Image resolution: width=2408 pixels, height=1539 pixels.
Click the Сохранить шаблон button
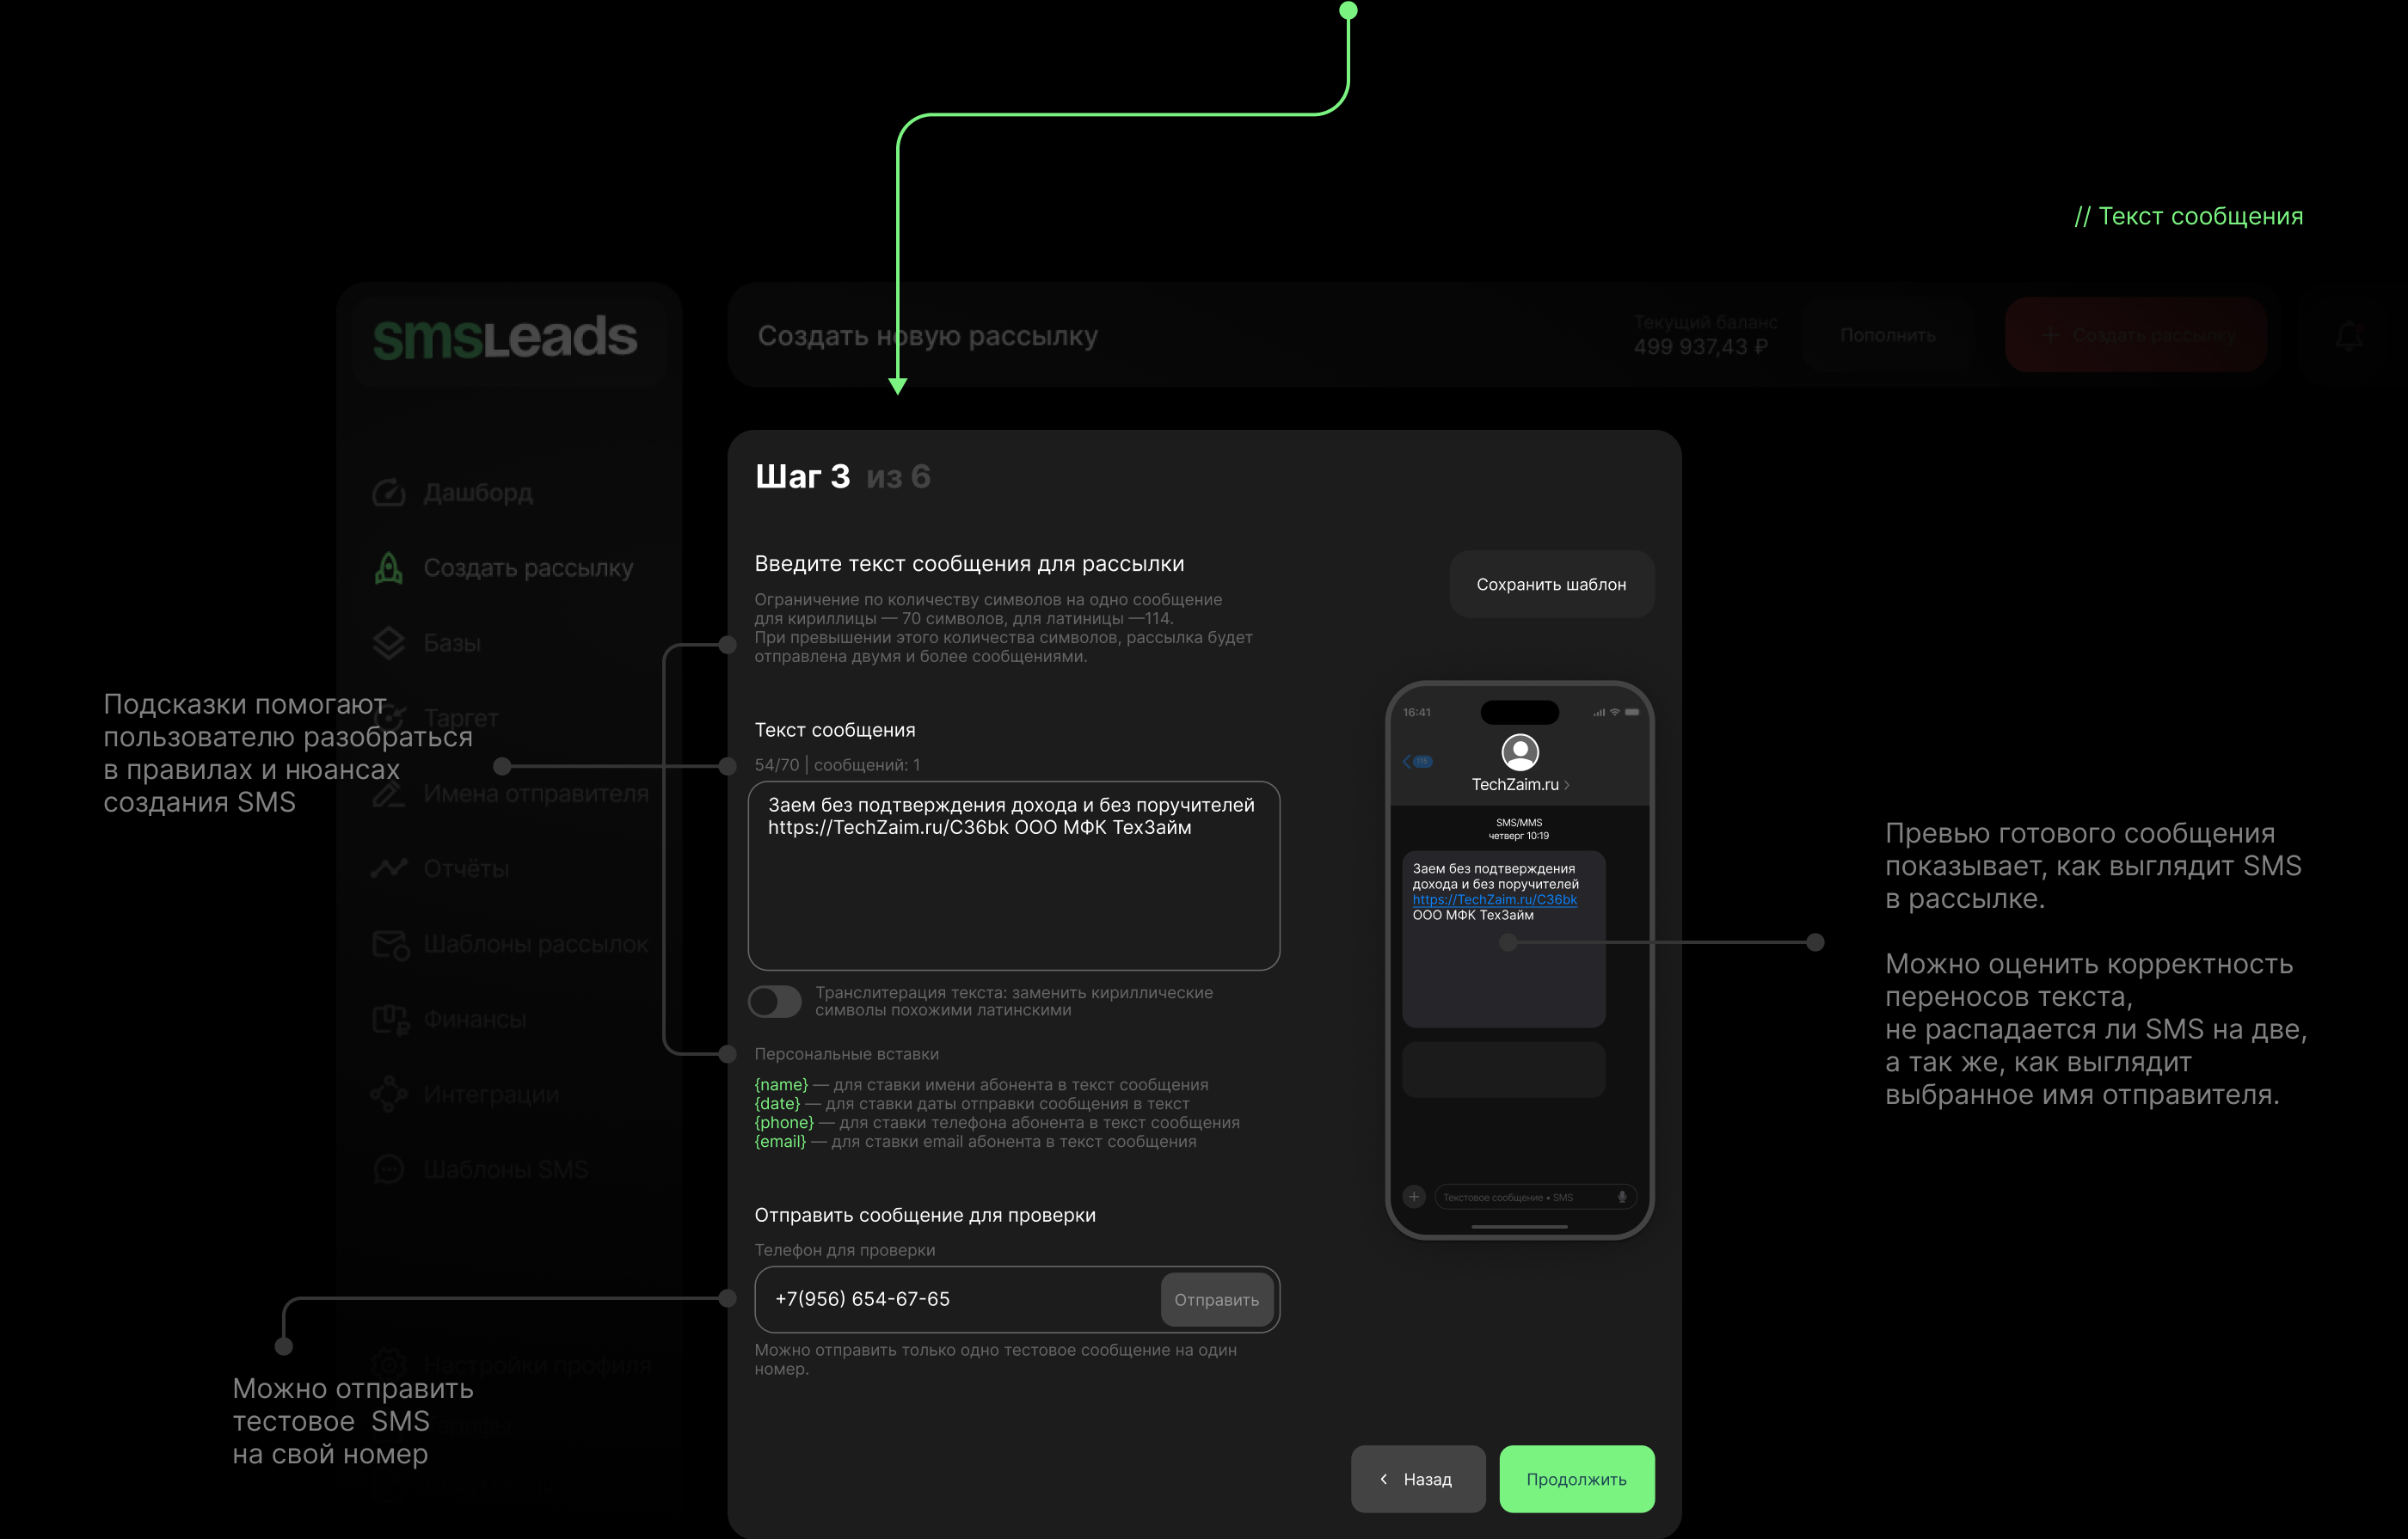[x=1550, y=584]
